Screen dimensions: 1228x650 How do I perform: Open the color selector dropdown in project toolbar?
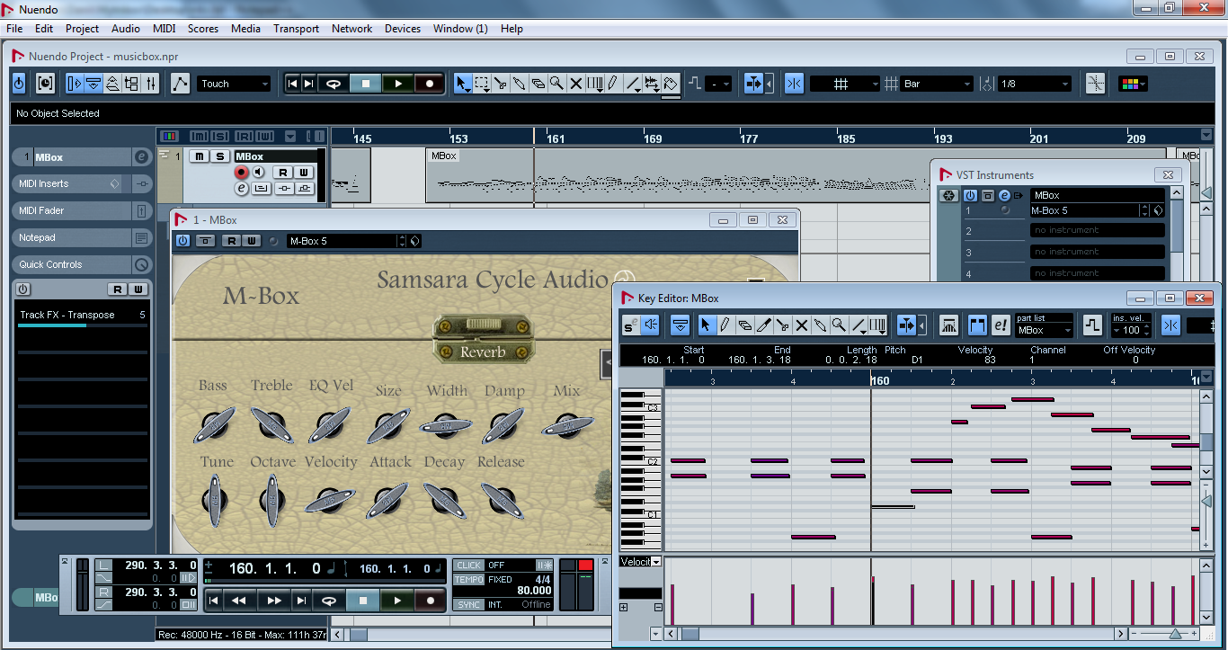(x=1133, y=84)
